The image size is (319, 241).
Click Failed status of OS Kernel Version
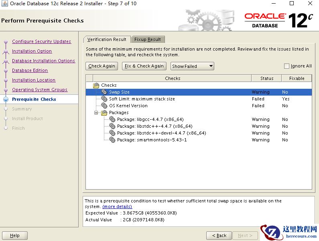tap(258, 106)
